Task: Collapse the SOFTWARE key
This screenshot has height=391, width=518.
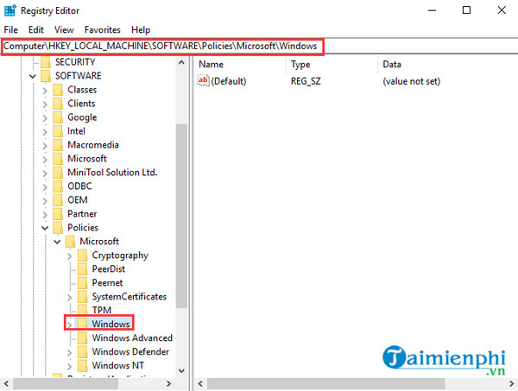Action: pos(33,76)
